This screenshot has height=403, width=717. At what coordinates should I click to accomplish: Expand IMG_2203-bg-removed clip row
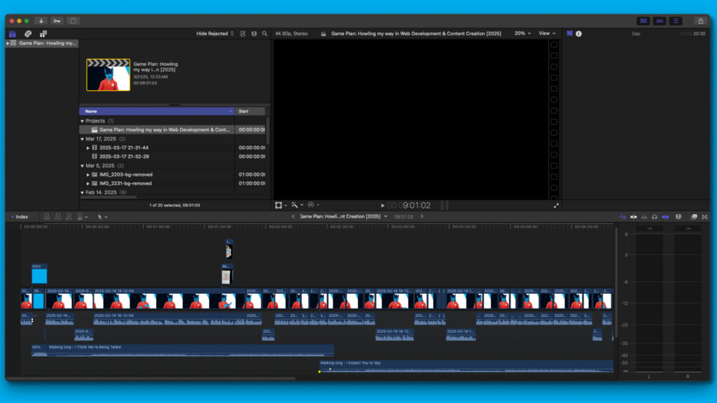coord(88,174)
